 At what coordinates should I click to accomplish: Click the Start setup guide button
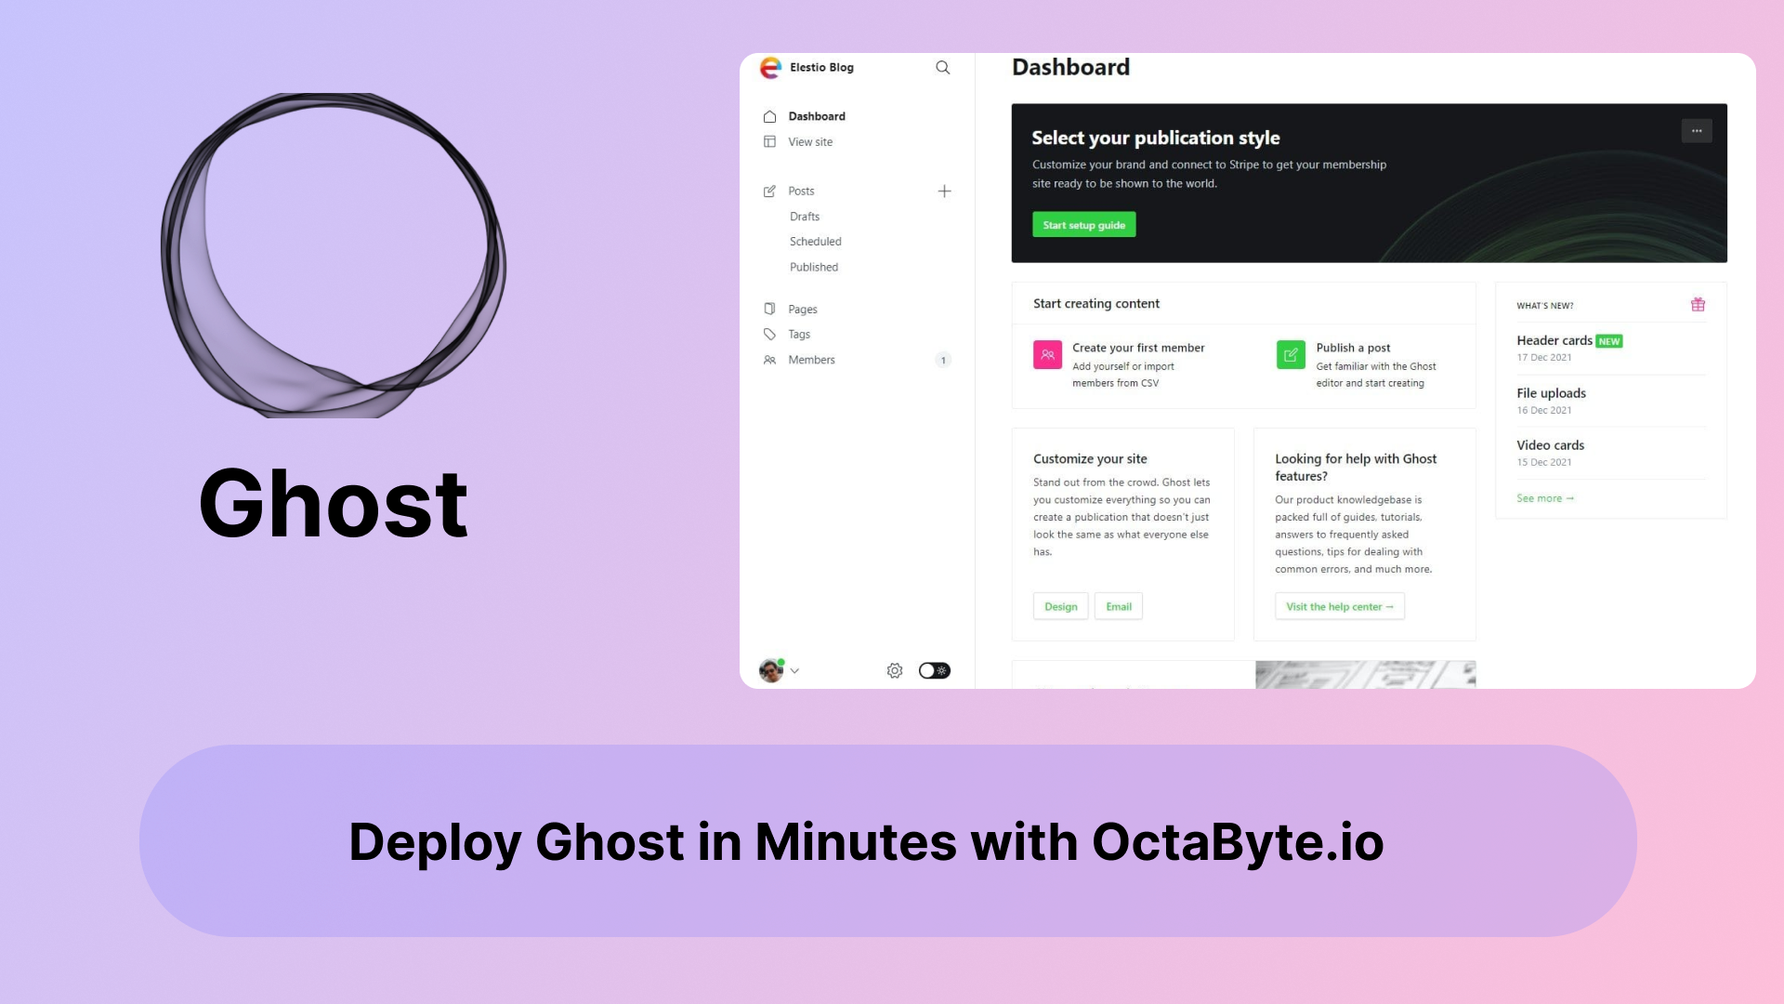pyautogui.click(x=1084, y=224)
